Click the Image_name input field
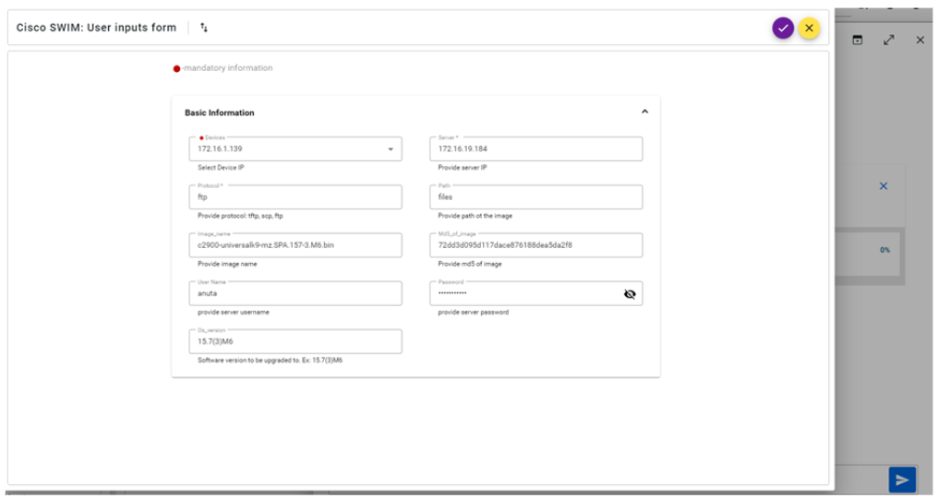The image size is (938, 498). pyautogui.click(x=295, y=245)
